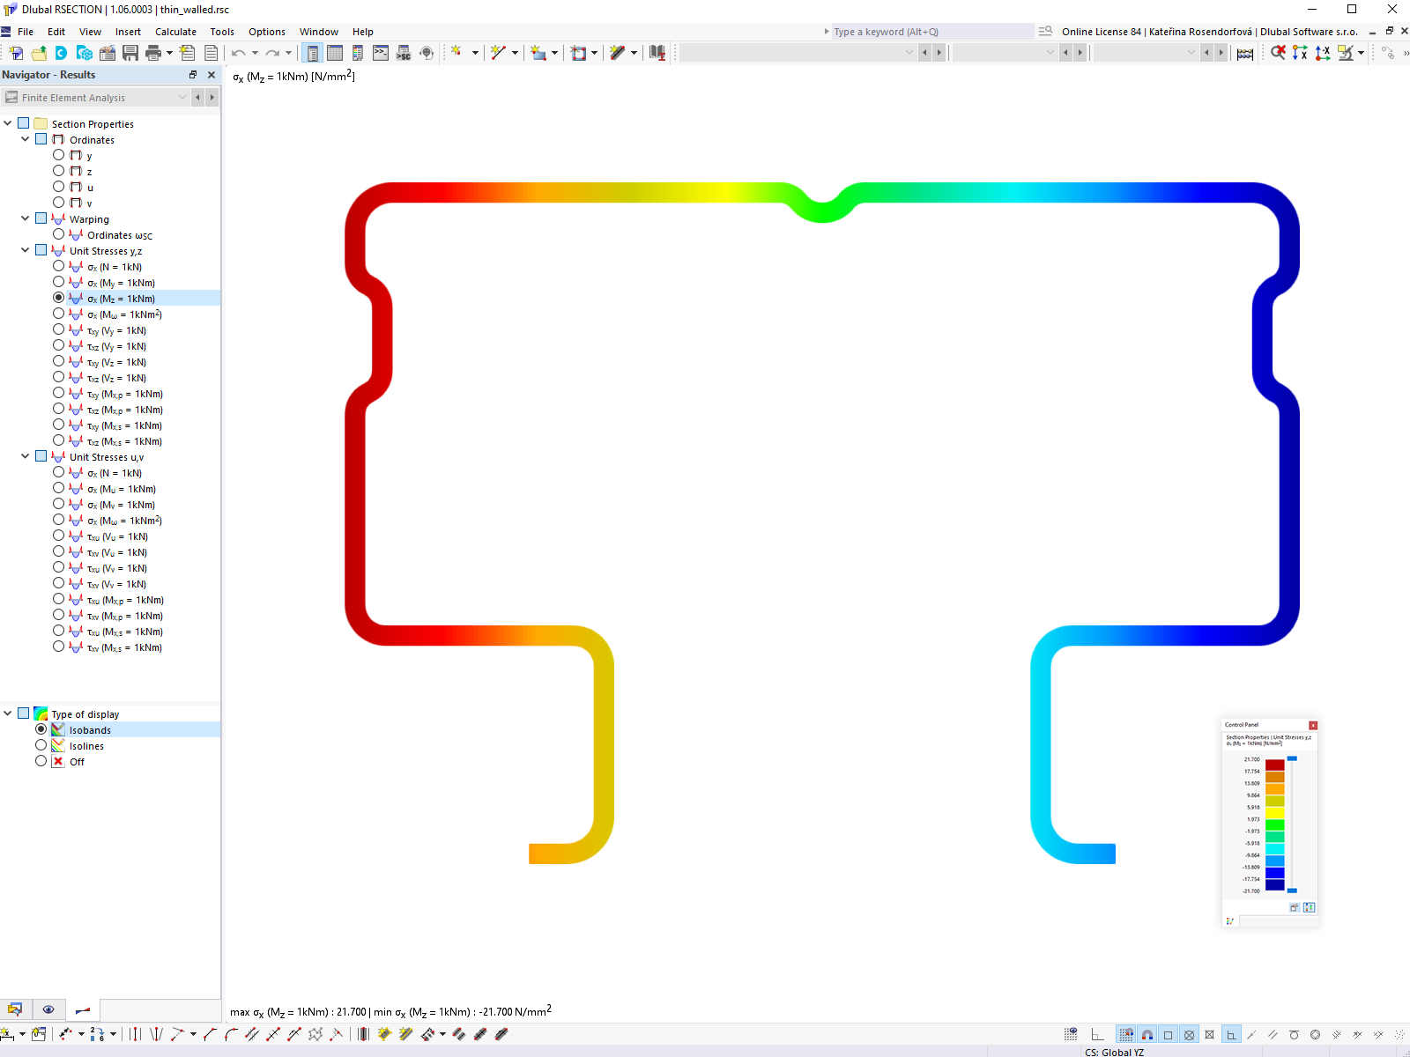Open the Undo history dropdown arrow
This screenshot has height=1057, width=1410.
[x=255, y=53]
